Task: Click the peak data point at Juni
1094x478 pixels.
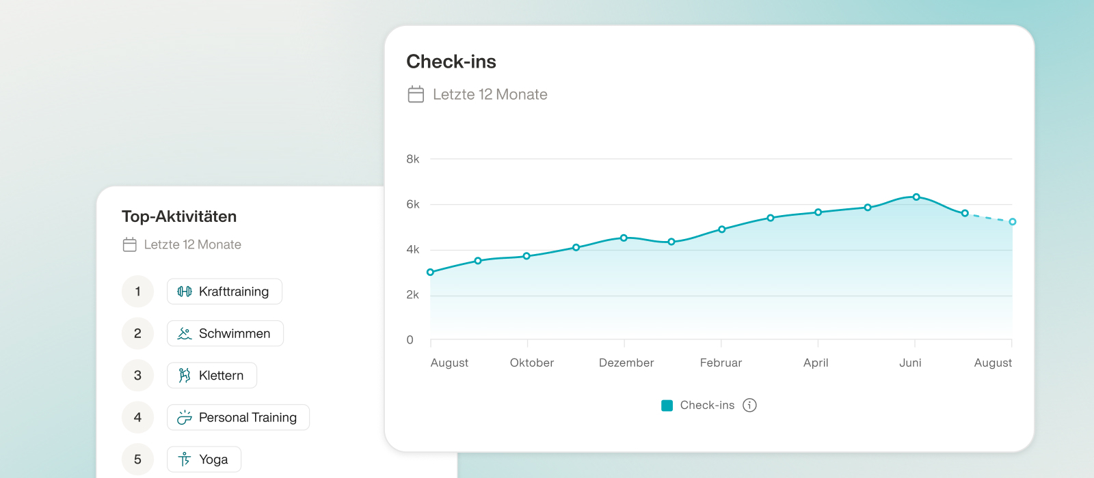Action: pos(916,197)
